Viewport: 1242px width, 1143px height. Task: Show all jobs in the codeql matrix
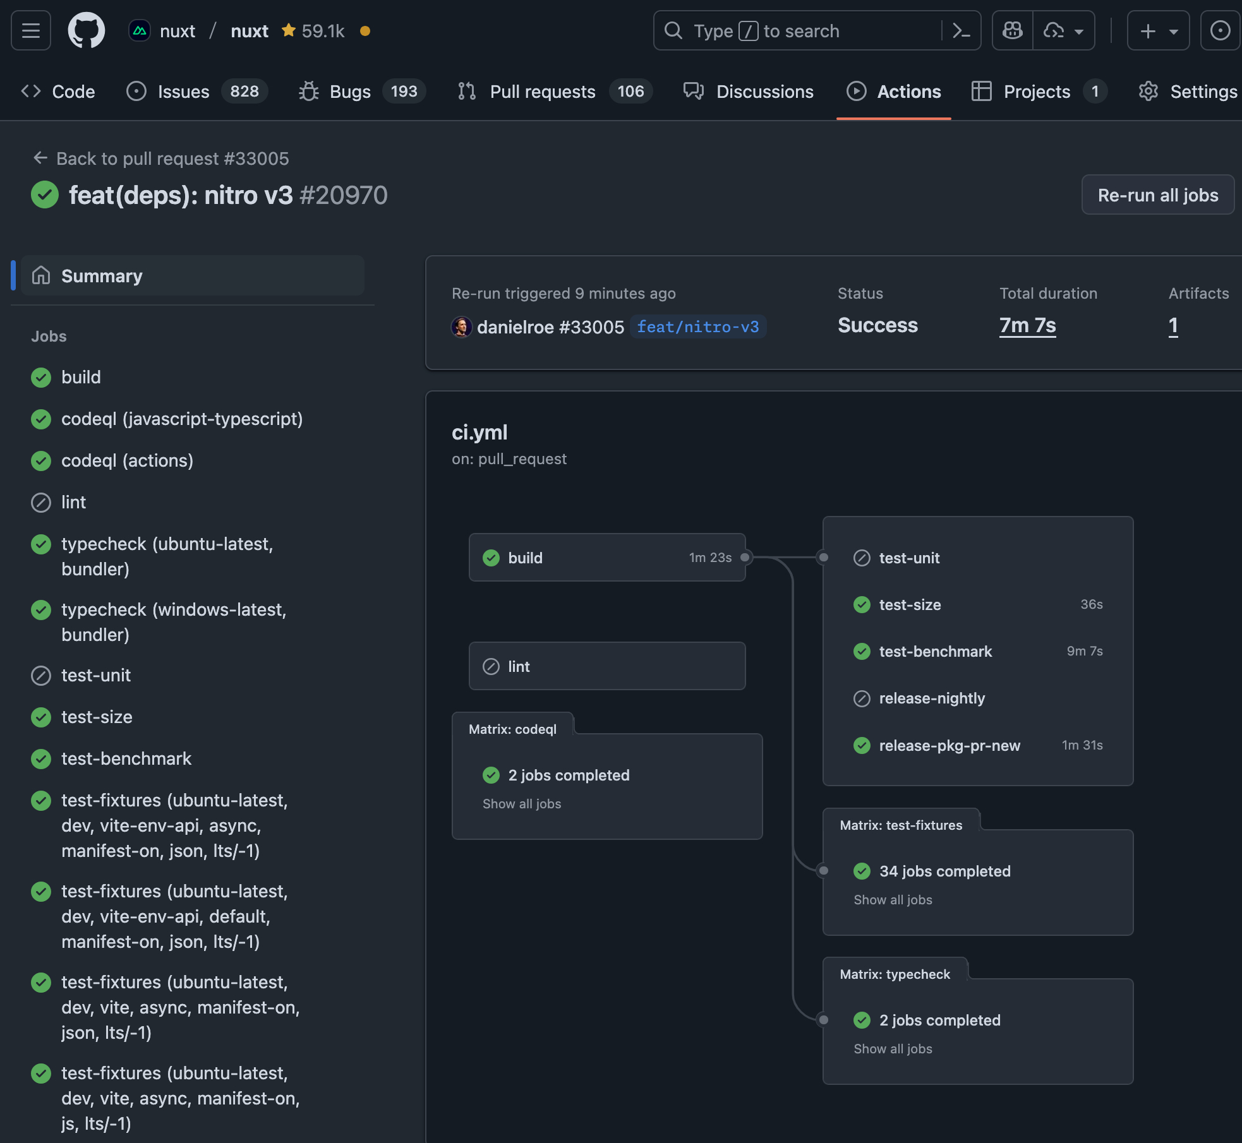[x=521, y=804]
